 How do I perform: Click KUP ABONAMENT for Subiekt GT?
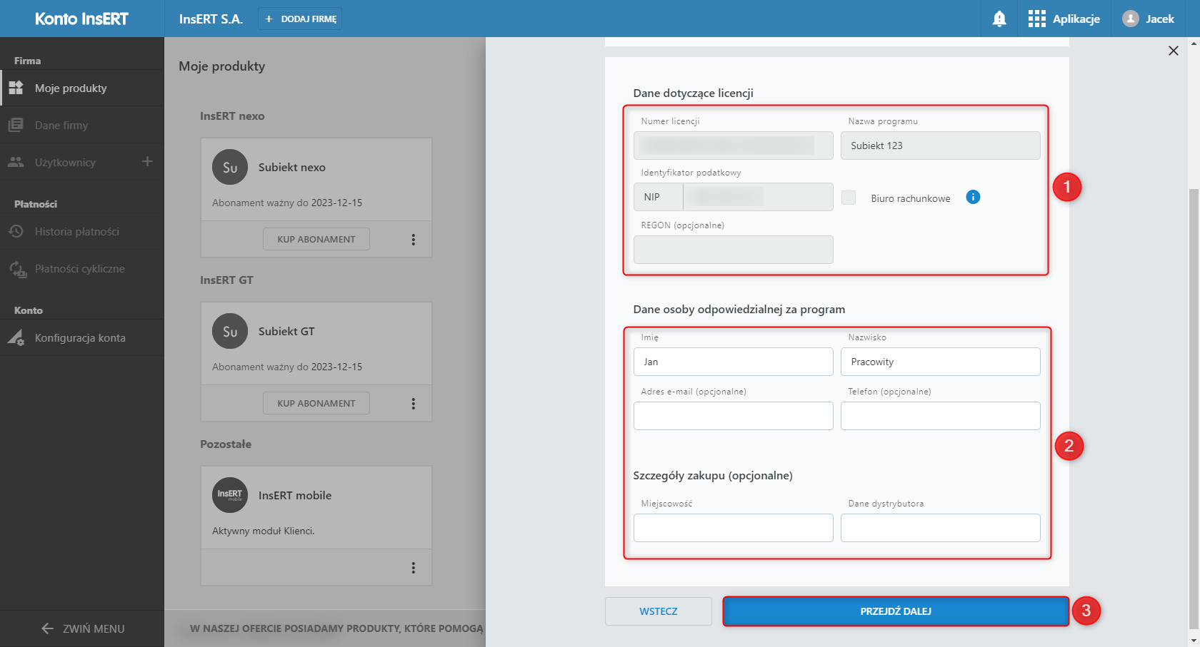tap(316, 403)
